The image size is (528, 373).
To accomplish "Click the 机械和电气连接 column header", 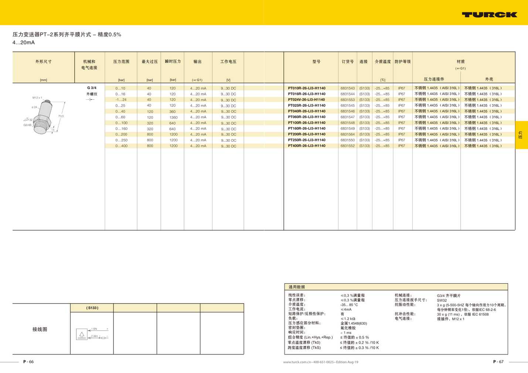I will [89, 65].
